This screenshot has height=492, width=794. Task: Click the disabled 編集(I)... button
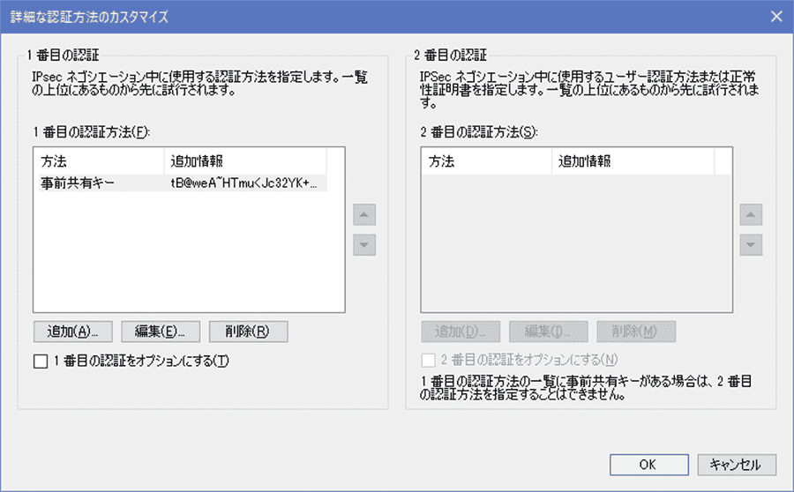(x=549, y=332)
